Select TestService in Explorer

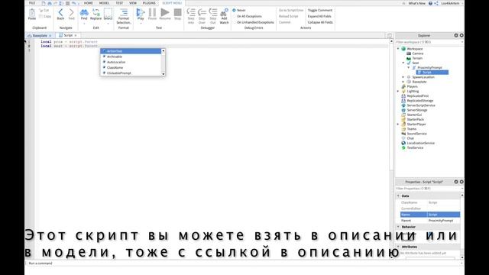tap(415, 147)
